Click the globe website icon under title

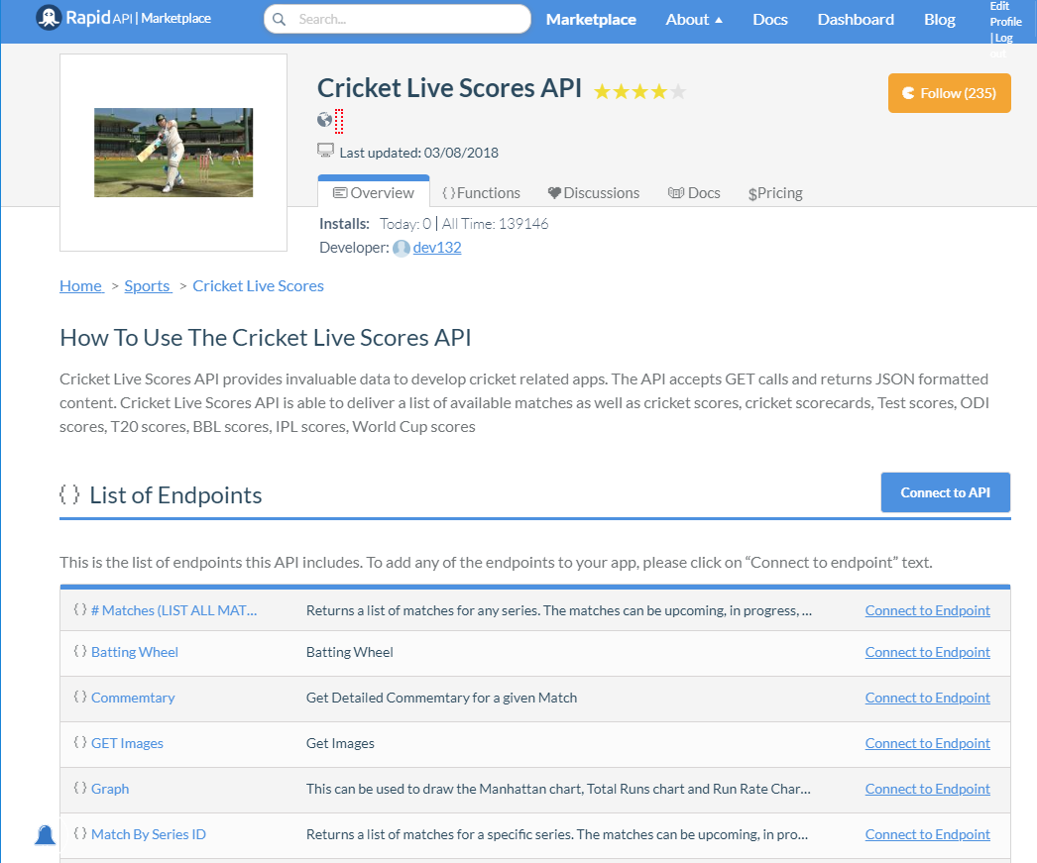325,120
